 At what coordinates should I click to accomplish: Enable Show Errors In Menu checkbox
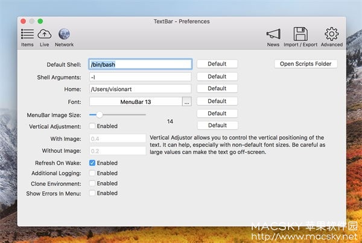click(92, 193)
